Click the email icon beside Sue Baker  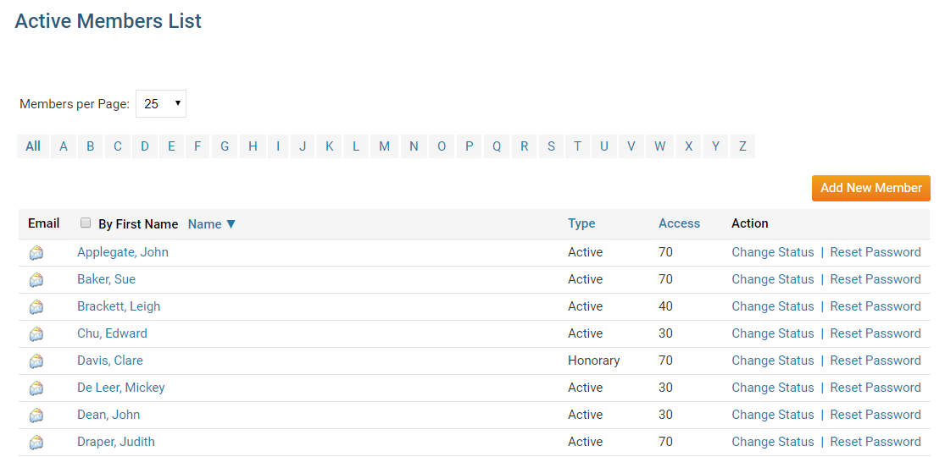click(x=36, y=280)
